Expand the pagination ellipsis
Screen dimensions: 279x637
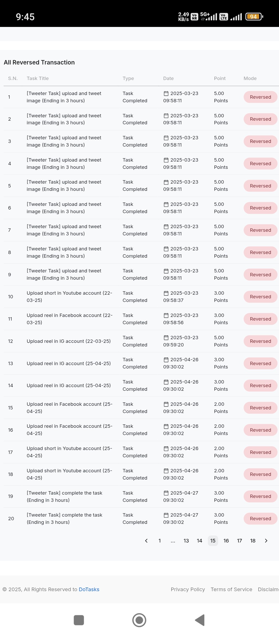pyautogui.click(x=173, y=541)
